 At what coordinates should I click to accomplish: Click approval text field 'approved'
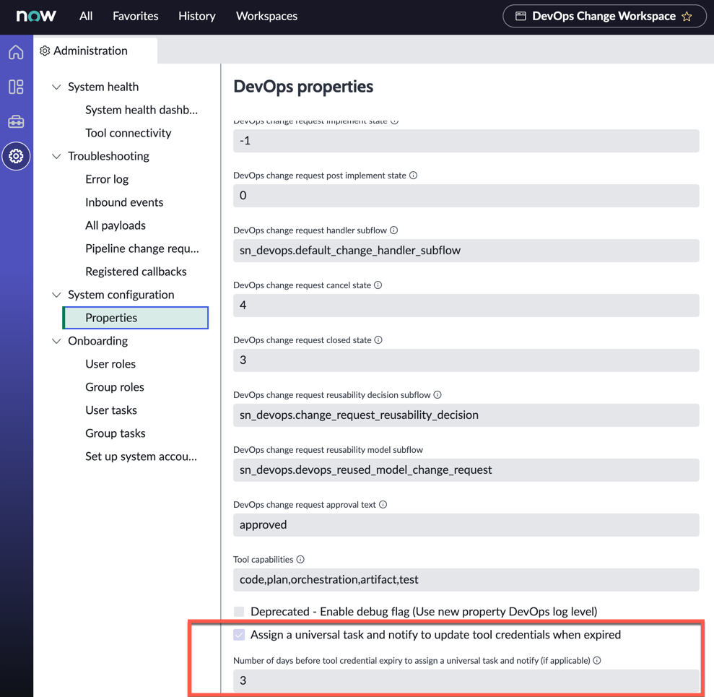(466, 525)
